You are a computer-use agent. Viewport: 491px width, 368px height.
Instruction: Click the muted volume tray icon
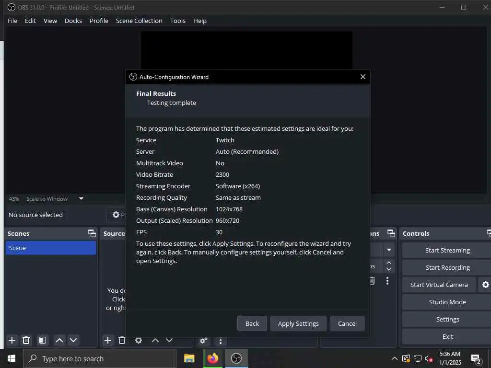point(429,358)
